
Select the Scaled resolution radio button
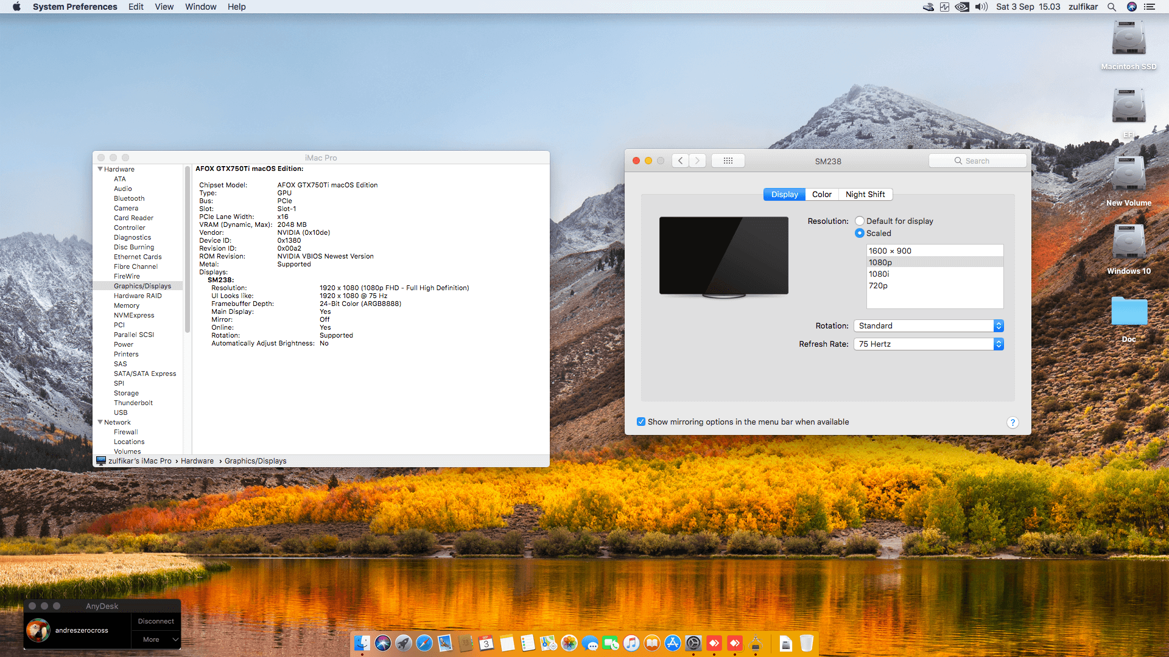pyautogui.click(x=860, y=233)
